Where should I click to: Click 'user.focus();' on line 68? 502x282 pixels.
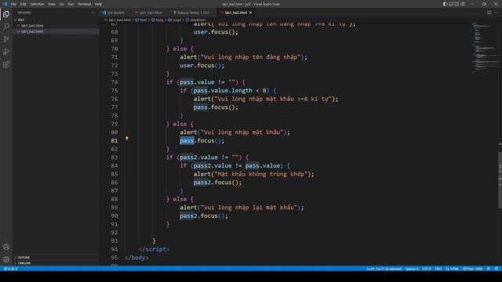216,32
